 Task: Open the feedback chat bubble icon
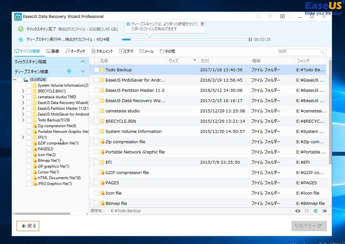[270, 16]
